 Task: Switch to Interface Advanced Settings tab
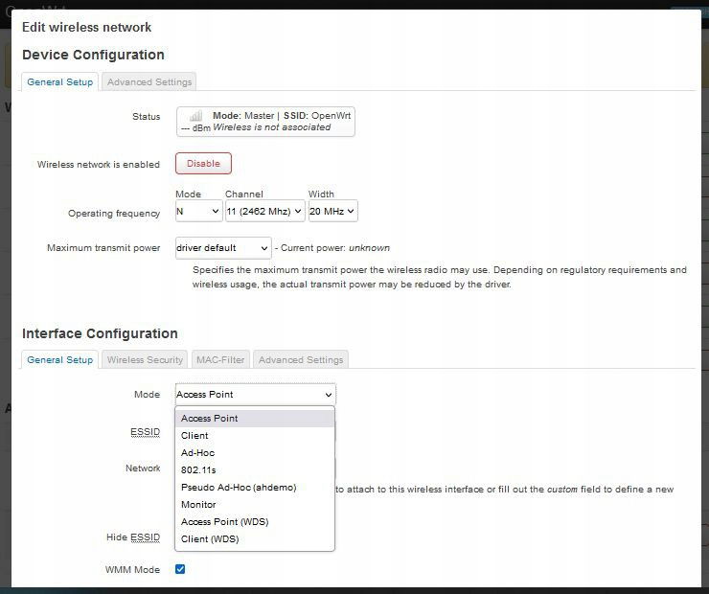click(301, 360)
